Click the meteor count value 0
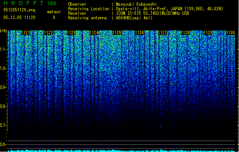The height and width of the screenshot is (152, 239). coord(54,17)
